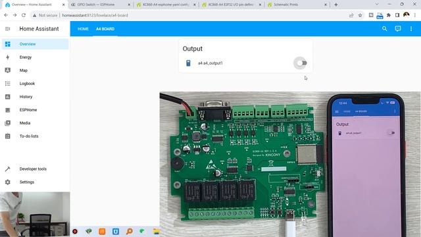The height and width of the screenshot is (237, 421).
Task: Open Home Assistant Settings
Action: pyautogui.click(x=35, y=182)
